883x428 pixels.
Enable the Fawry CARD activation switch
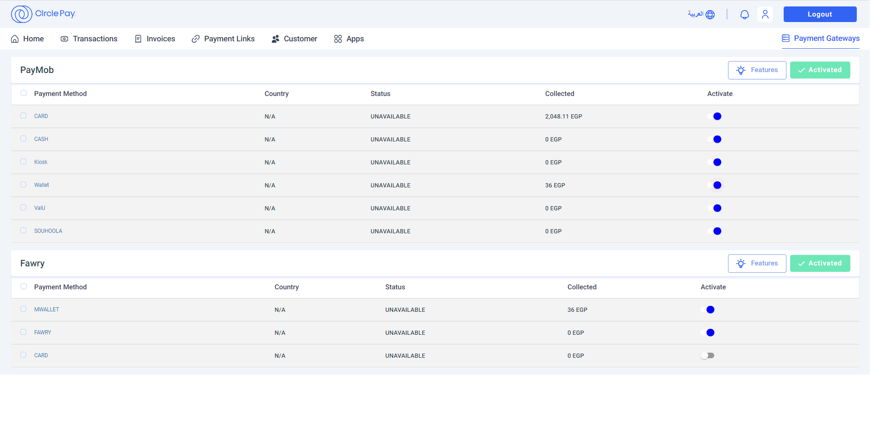click(707, 356)
